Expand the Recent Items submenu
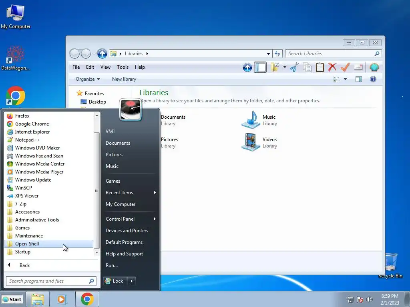410x307 pixels. (x=130, y=193)
